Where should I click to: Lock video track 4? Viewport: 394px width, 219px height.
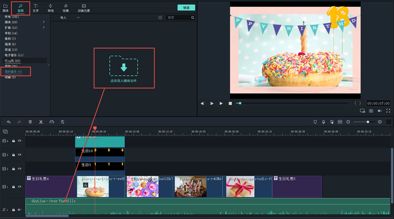point(13,141)
